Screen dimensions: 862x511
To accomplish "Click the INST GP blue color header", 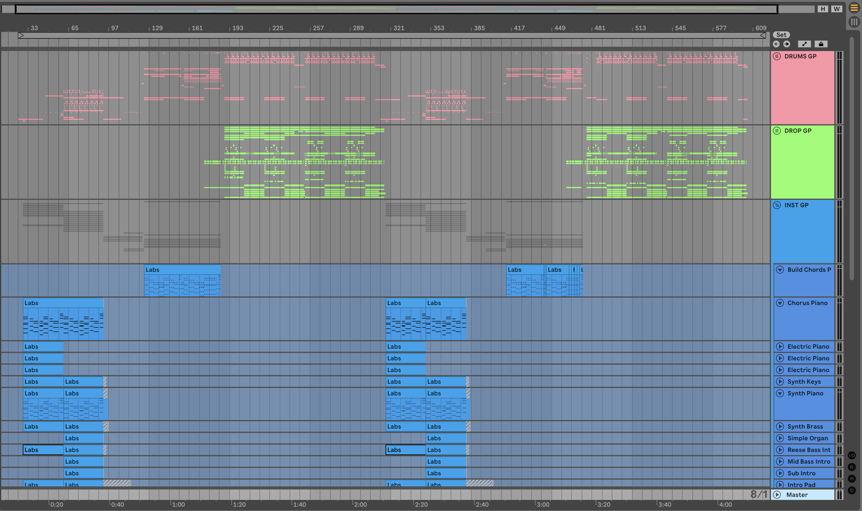I will (802, 234).
